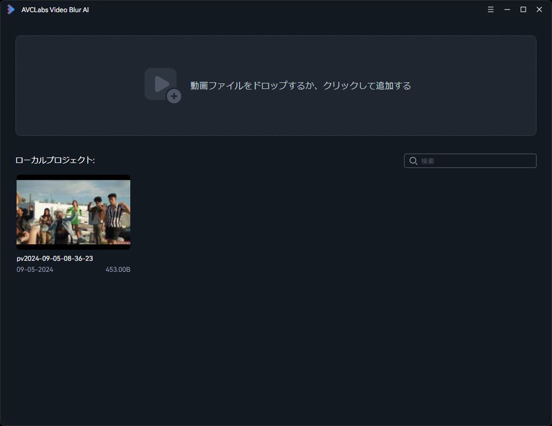
Task: Click the AVCLabs app logo icon
Action: pos(10,9)
